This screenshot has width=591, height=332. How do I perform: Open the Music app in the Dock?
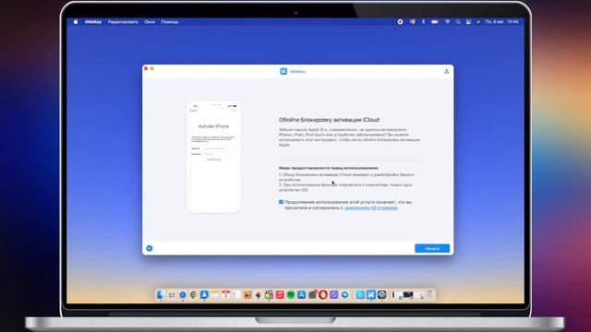coord(280,295)
